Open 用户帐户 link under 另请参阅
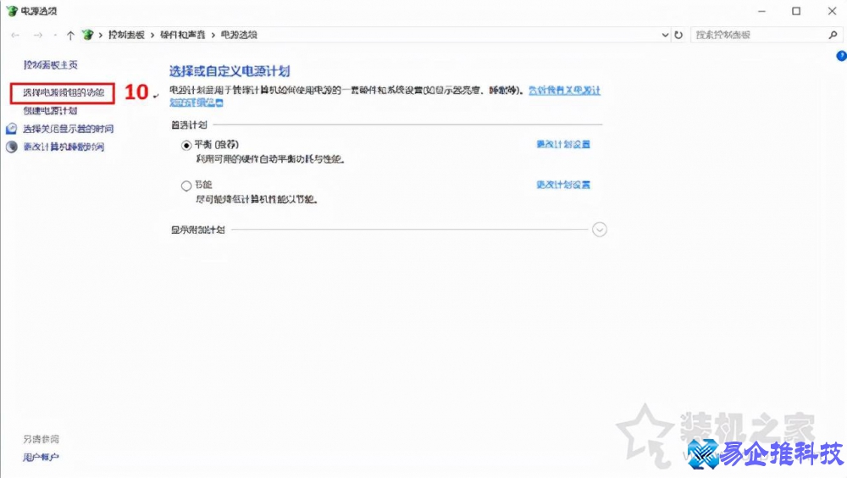 (x=41, y=458)
